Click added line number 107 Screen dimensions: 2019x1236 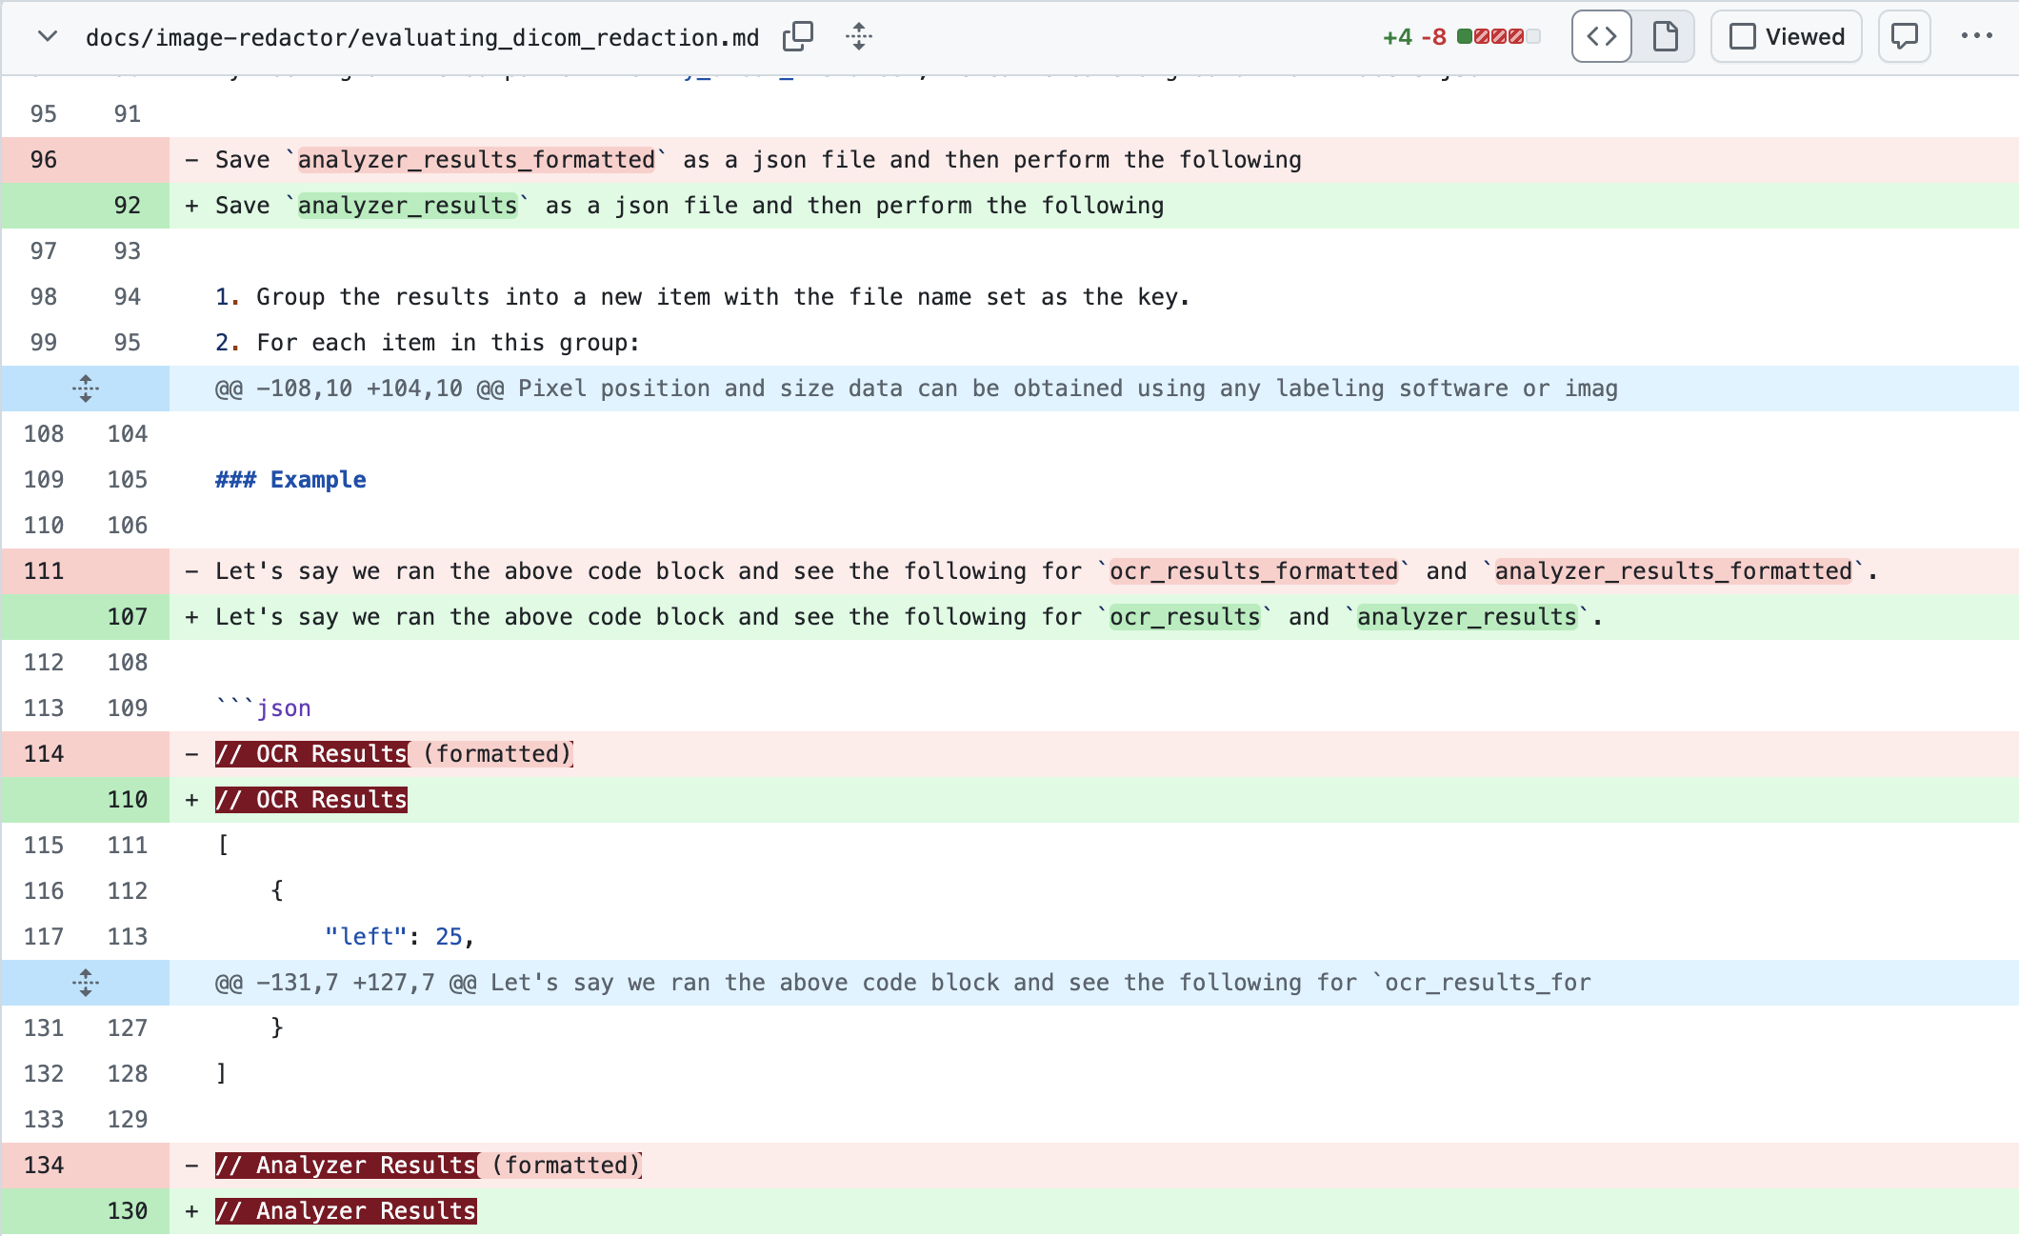coord(128,617)
